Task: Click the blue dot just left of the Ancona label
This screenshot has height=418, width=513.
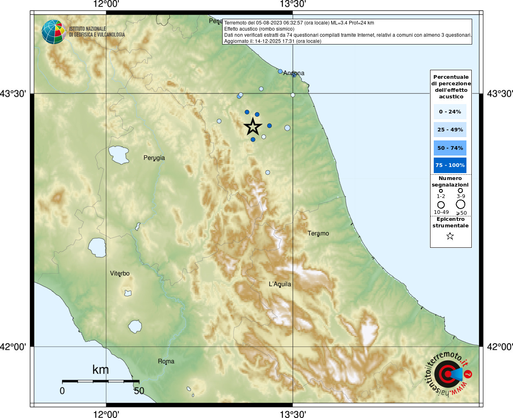Action: (280, 71)
